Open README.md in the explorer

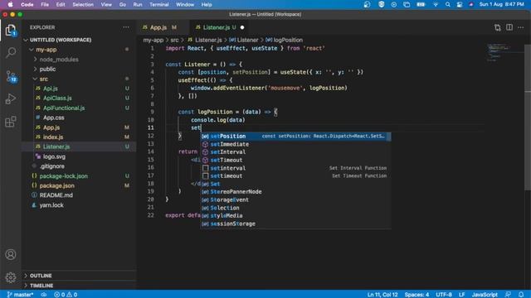pyautogui.click(x=56, y=195)
